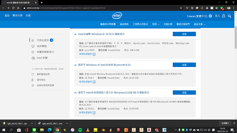Install the Intel graphics DCH driver
The height and width of the screenshot is (133, 237).
tap(184, 34)
